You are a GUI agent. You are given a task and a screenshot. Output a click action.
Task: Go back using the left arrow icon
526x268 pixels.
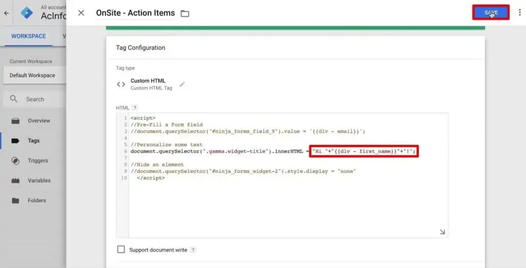(6, 13)
